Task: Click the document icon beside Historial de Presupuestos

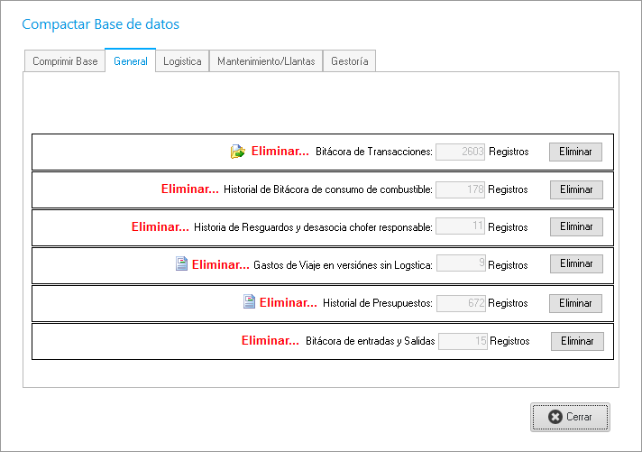Action: [250, 302]
